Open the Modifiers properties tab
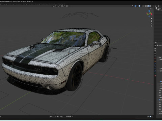The width and height of the screenshot is (162, 121). (155, 64)
